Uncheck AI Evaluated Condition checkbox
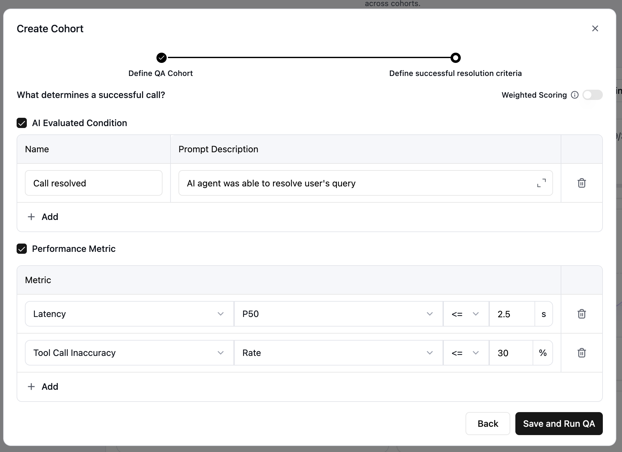This screenshot has width=622, height=452. [x=22, y=123]
